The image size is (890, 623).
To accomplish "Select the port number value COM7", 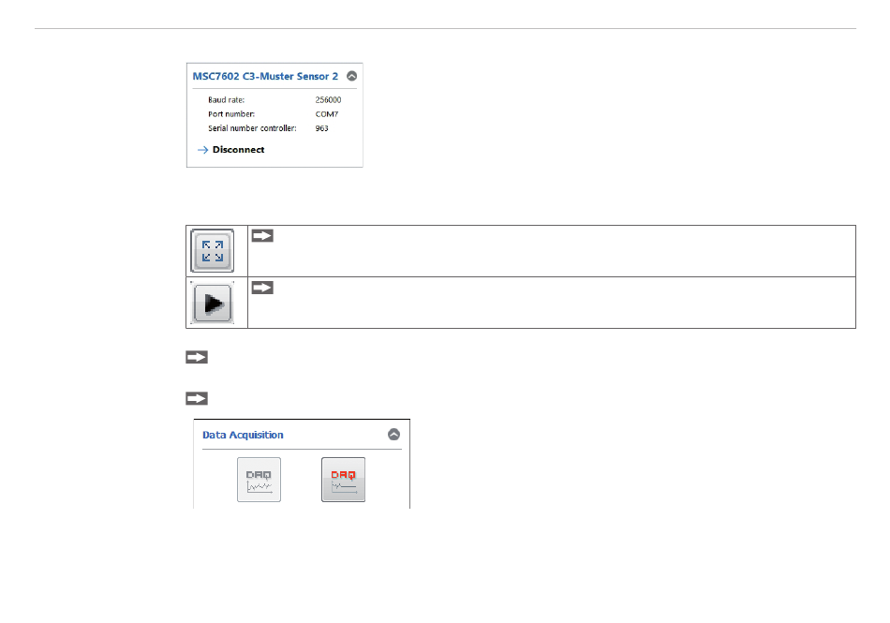I will point(327,114).
